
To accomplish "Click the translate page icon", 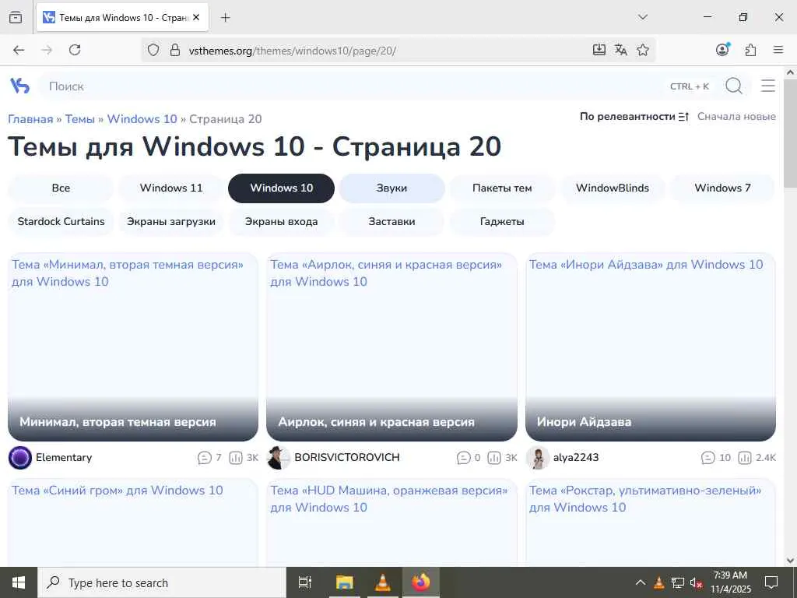I will 620,50.
